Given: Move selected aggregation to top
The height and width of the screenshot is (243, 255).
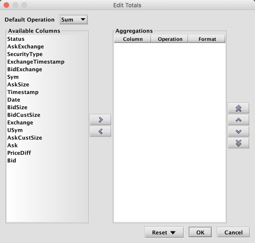Looking at the screenshot, I should (x=238, y=108).
